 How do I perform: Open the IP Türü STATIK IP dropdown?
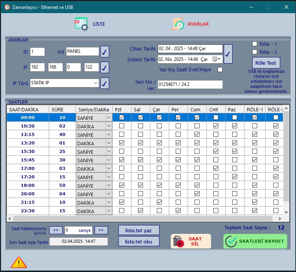pyautogui.click(x=96, y=83)
